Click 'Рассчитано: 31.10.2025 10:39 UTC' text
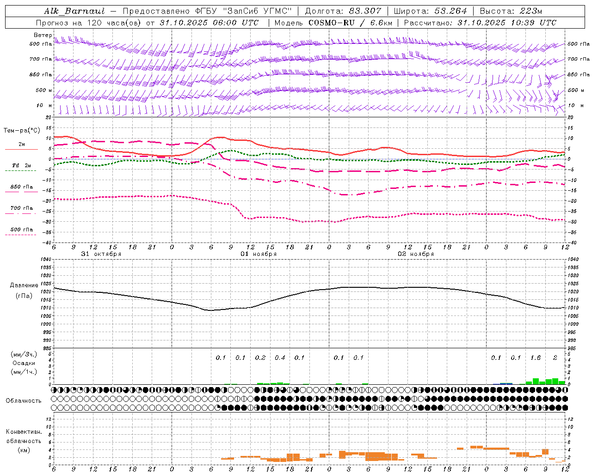Viewport: 592px width, 473px height. tap(480, 23)
